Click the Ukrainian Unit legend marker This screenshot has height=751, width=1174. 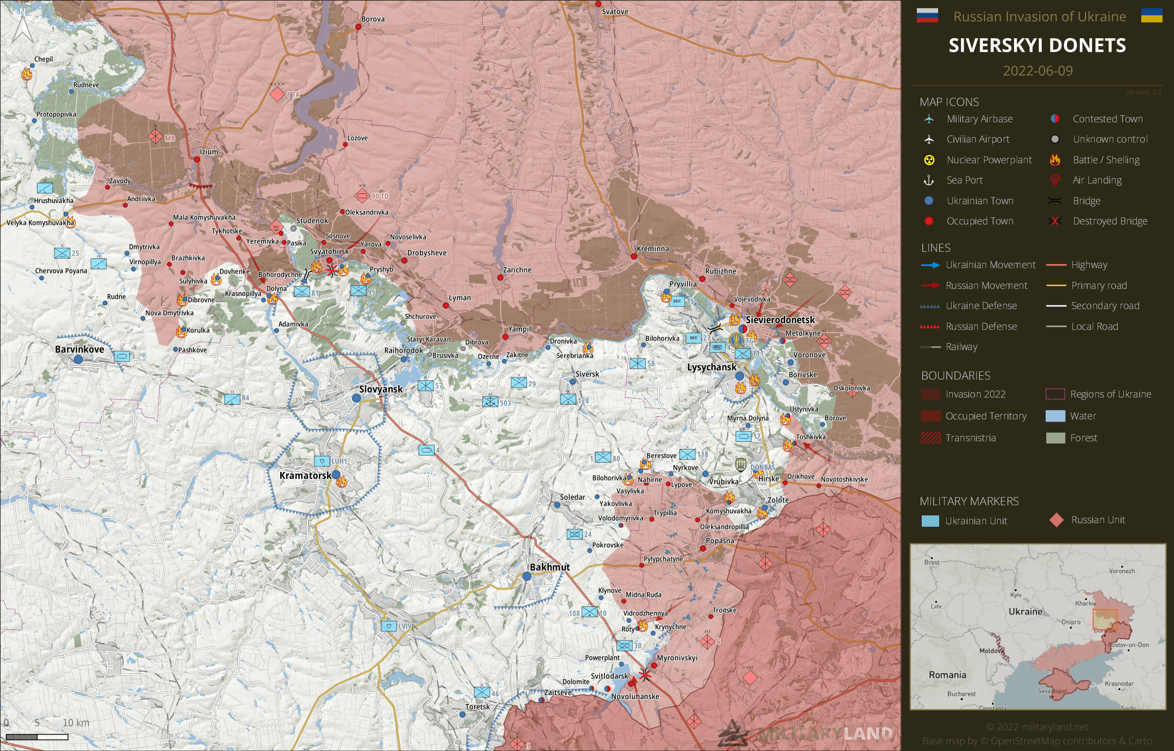click(x=930, y=521)
